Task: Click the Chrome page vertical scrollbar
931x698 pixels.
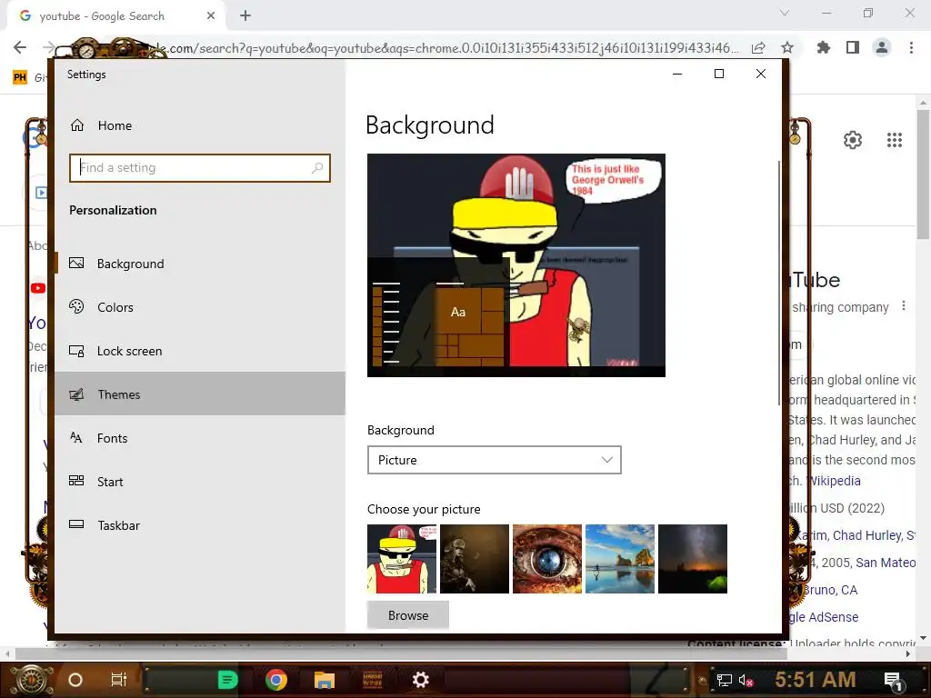Action: click(x=924, y=174)
